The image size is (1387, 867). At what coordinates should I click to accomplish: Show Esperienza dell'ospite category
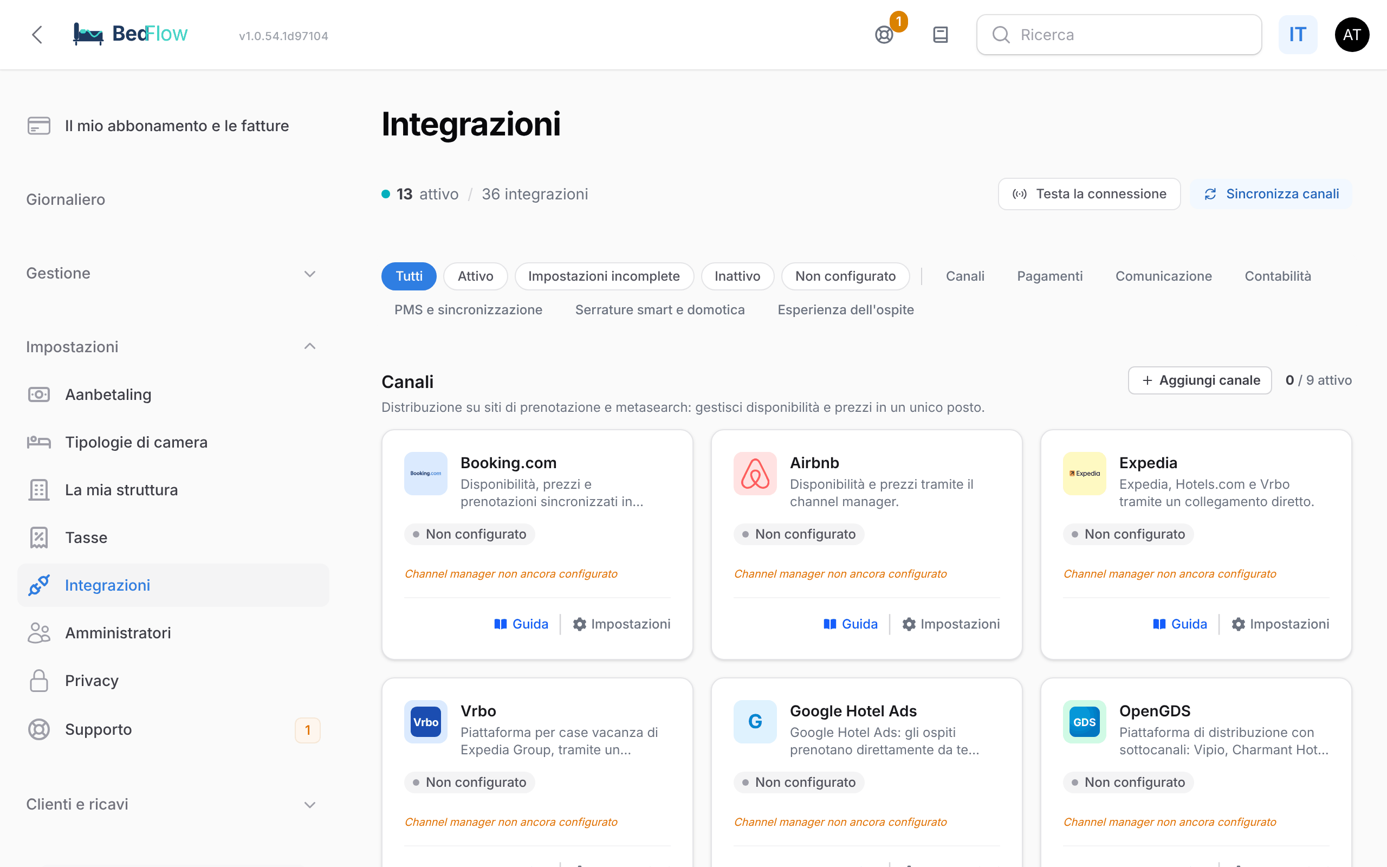845,309
